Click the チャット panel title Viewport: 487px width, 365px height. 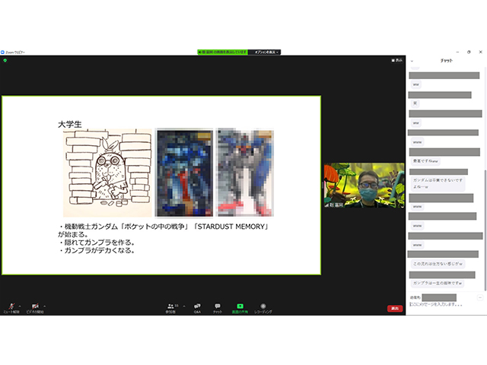click(x=447, y=61)
